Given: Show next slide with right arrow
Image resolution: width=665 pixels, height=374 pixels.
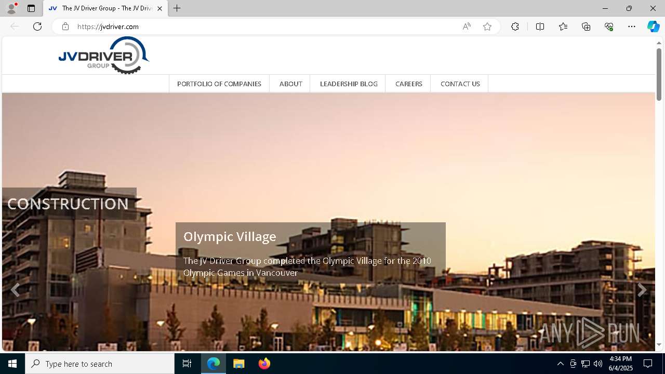Looking at the screenshot, I should tap(642, 290).
